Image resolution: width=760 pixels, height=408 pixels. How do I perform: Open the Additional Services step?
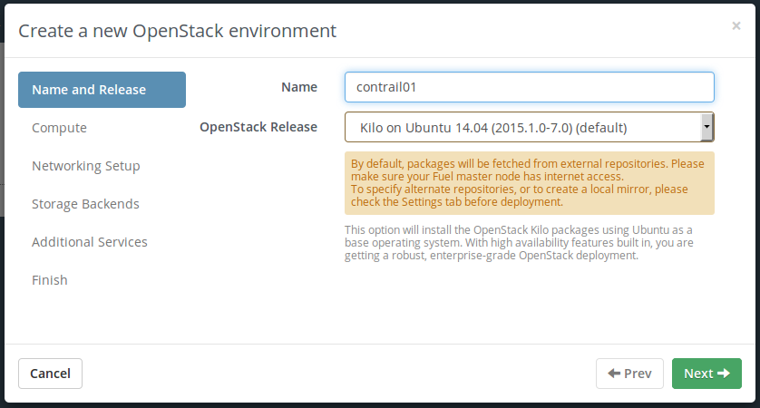coord(90,242)
